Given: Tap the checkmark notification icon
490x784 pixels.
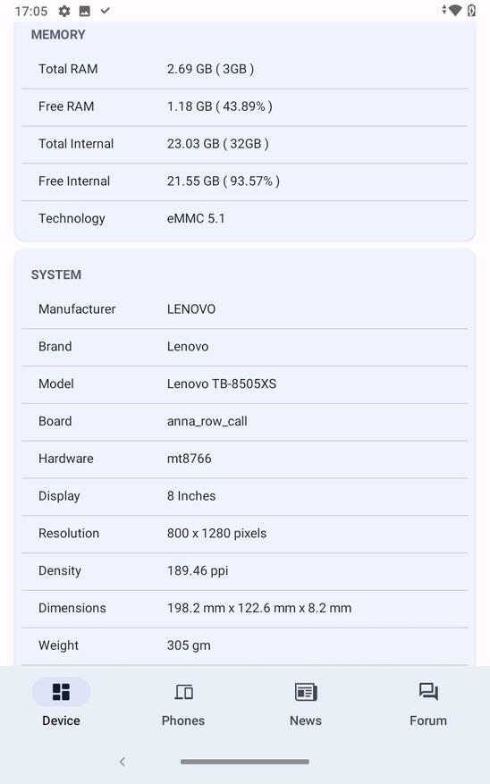Looking at the screenshot, I should coord(105,11).
